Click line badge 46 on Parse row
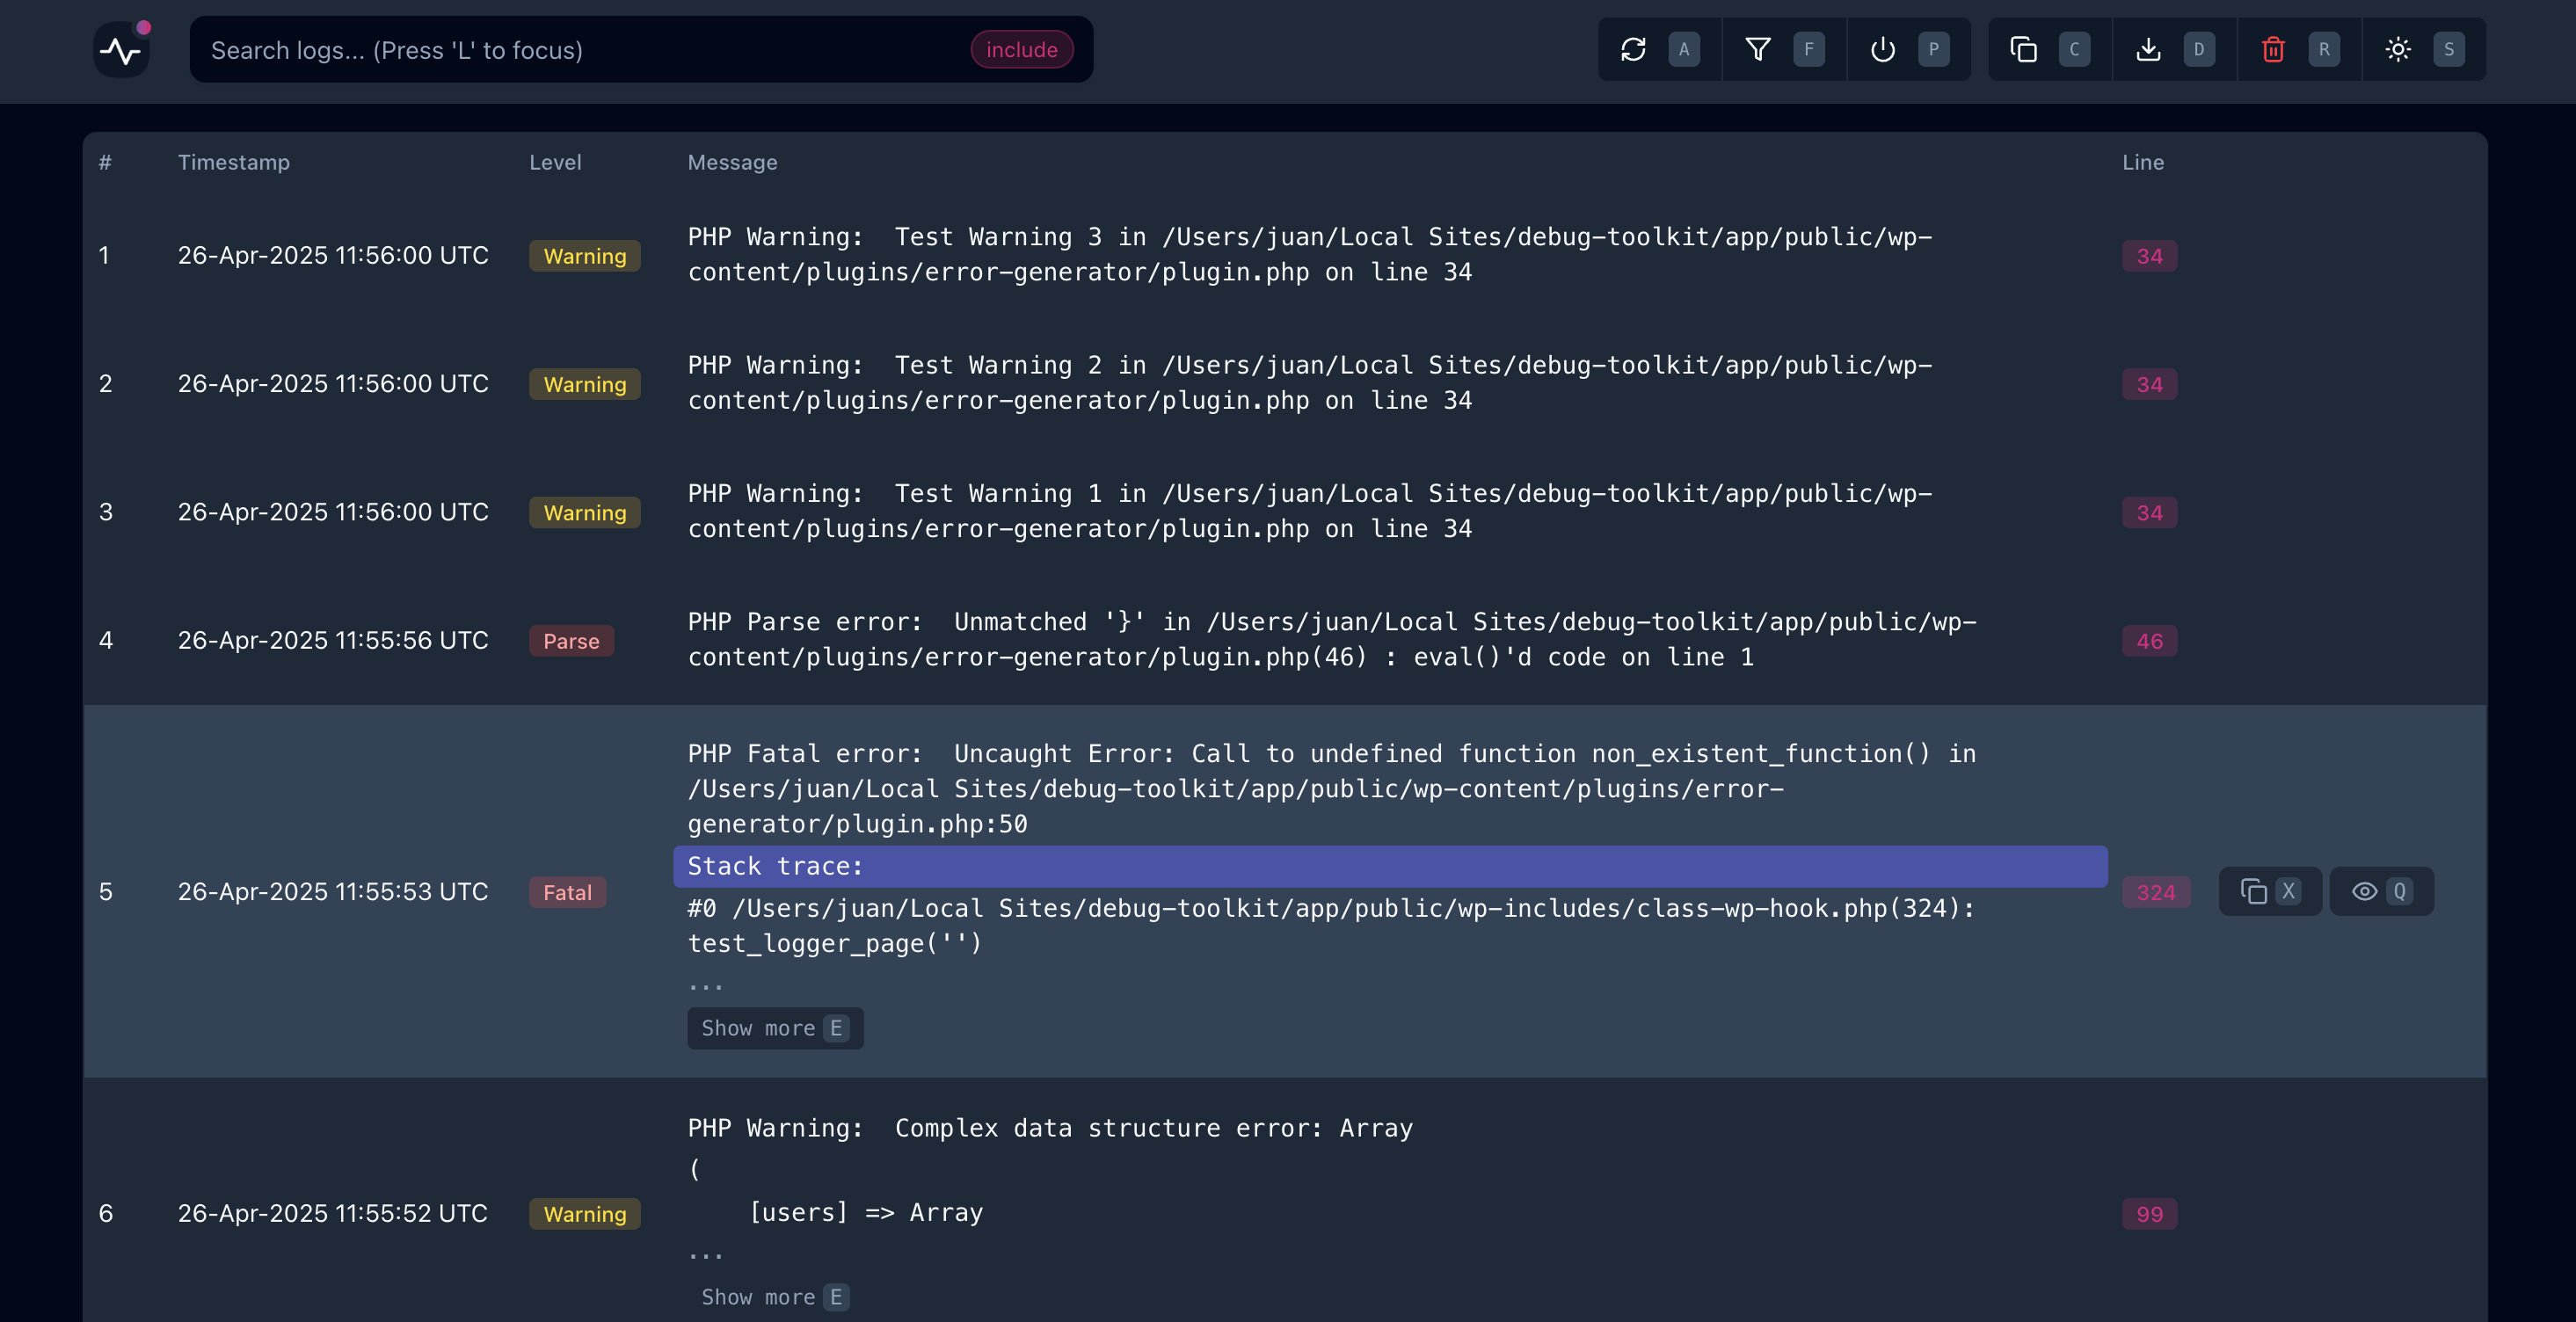2576x1322 pixels. 2149,641
